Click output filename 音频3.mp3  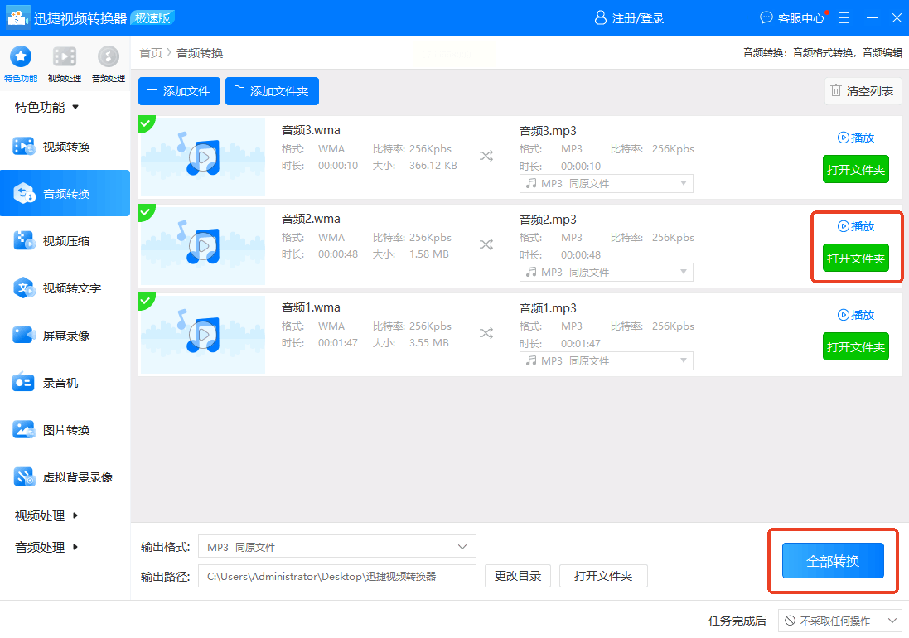[548, 131]
